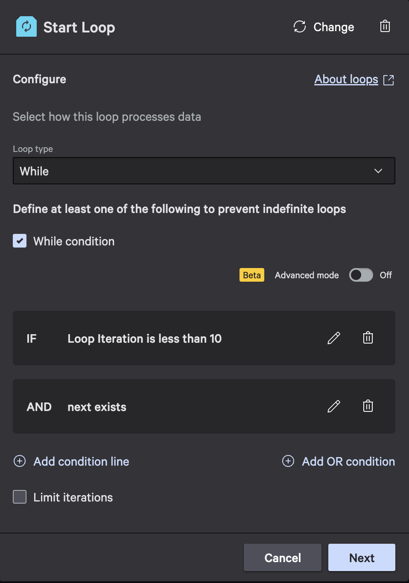
Task: Enable the Limit iterations checkbox
Action: click(x=20, y=497)
